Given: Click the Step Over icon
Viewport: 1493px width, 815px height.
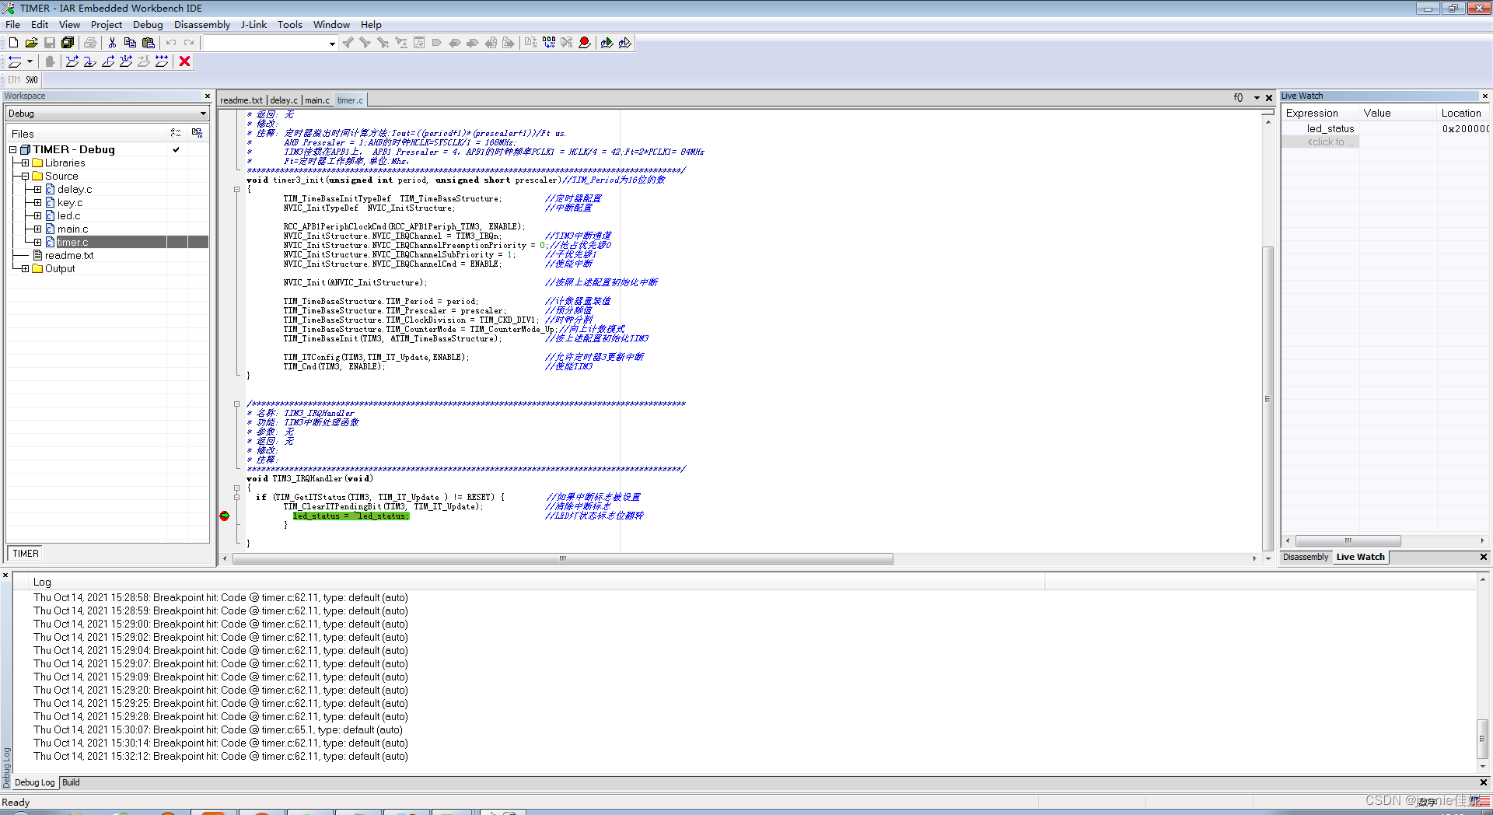Looking at the screenshot, I should tap(72, 61).
